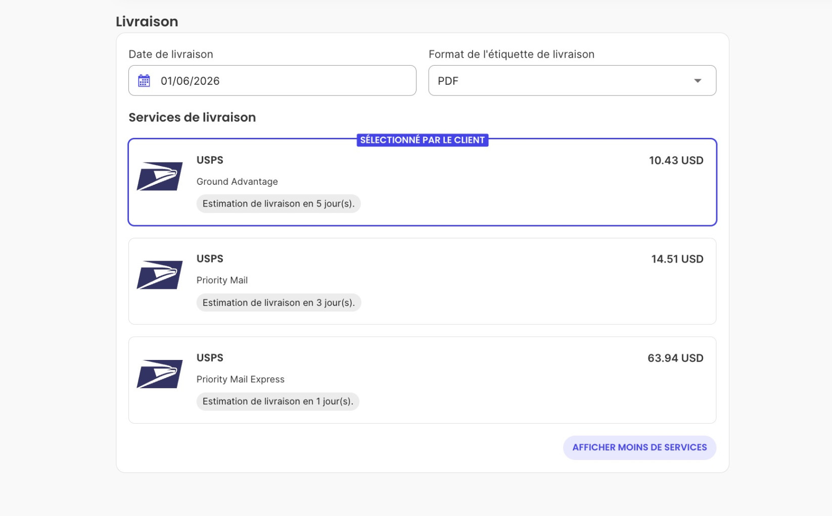This screenshot has height=516, width=832.
Task: Click the 3 jour(s) delivery estimate chip
Action: click(x=279, y=302)
